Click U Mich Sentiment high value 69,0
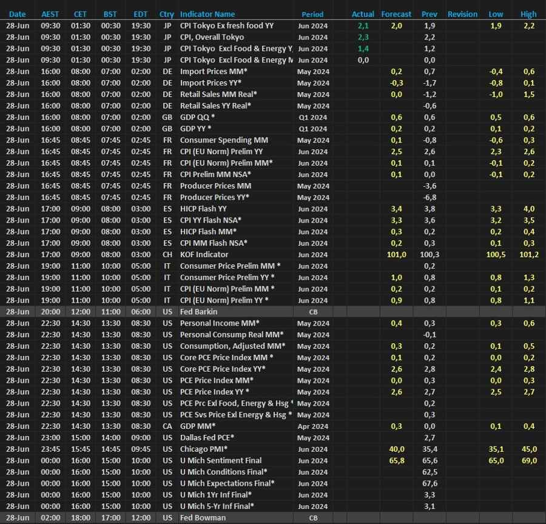The image size is (546, 524). pyautogui.click(x=529, y=461)
